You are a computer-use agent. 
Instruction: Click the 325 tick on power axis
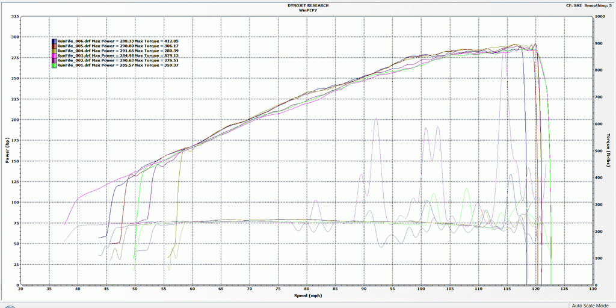tap(15, 16)
